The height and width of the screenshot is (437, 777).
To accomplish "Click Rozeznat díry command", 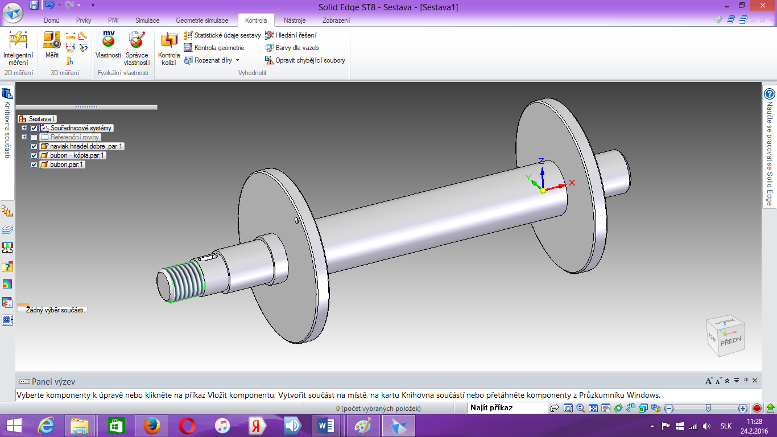I will point(208,60).
